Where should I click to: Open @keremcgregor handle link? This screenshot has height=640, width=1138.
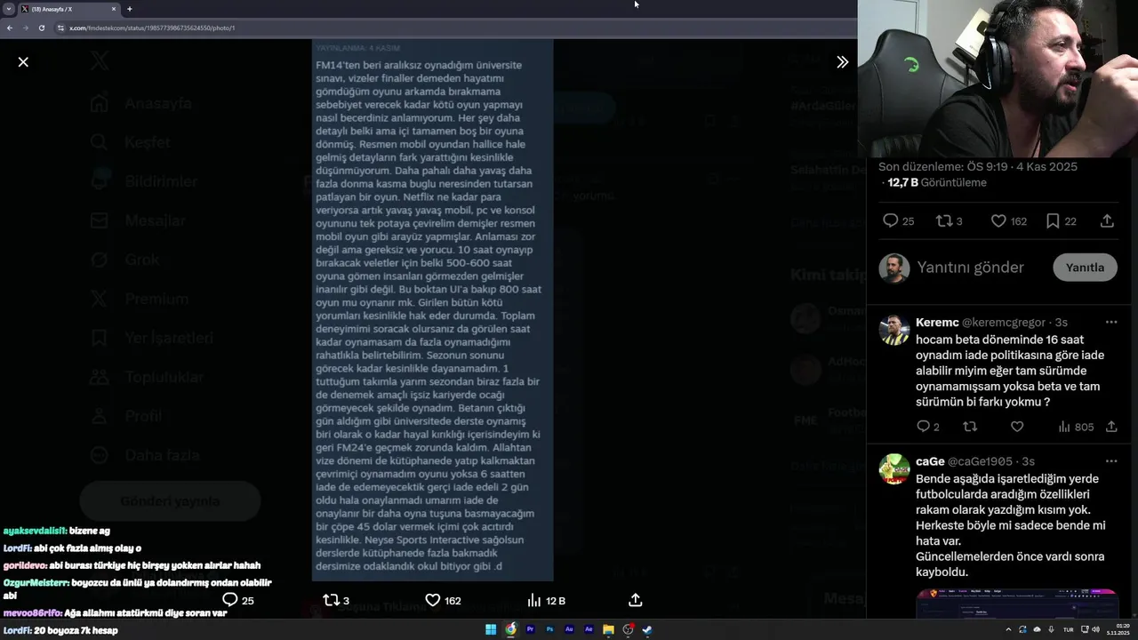1004,322
